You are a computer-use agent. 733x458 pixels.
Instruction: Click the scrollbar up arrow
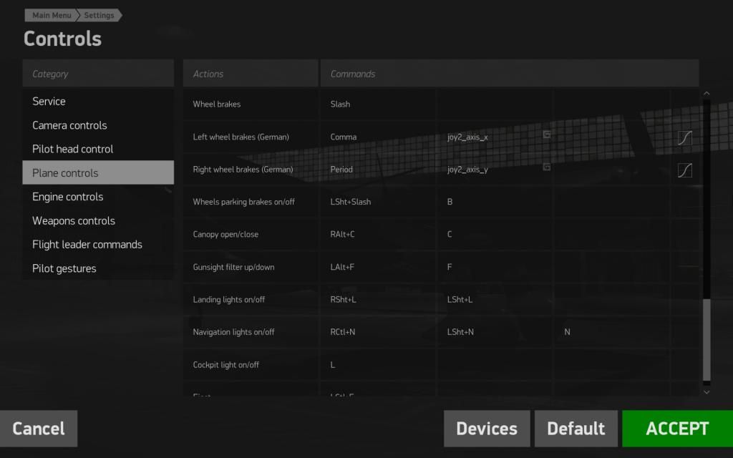point(707,92)
